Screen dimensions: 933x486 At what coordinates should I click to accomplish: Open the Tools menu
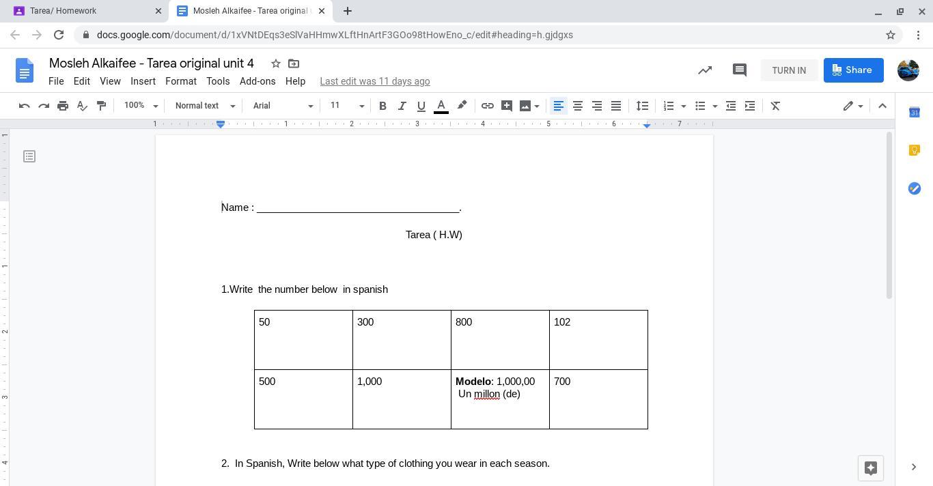tap(218, 81)
